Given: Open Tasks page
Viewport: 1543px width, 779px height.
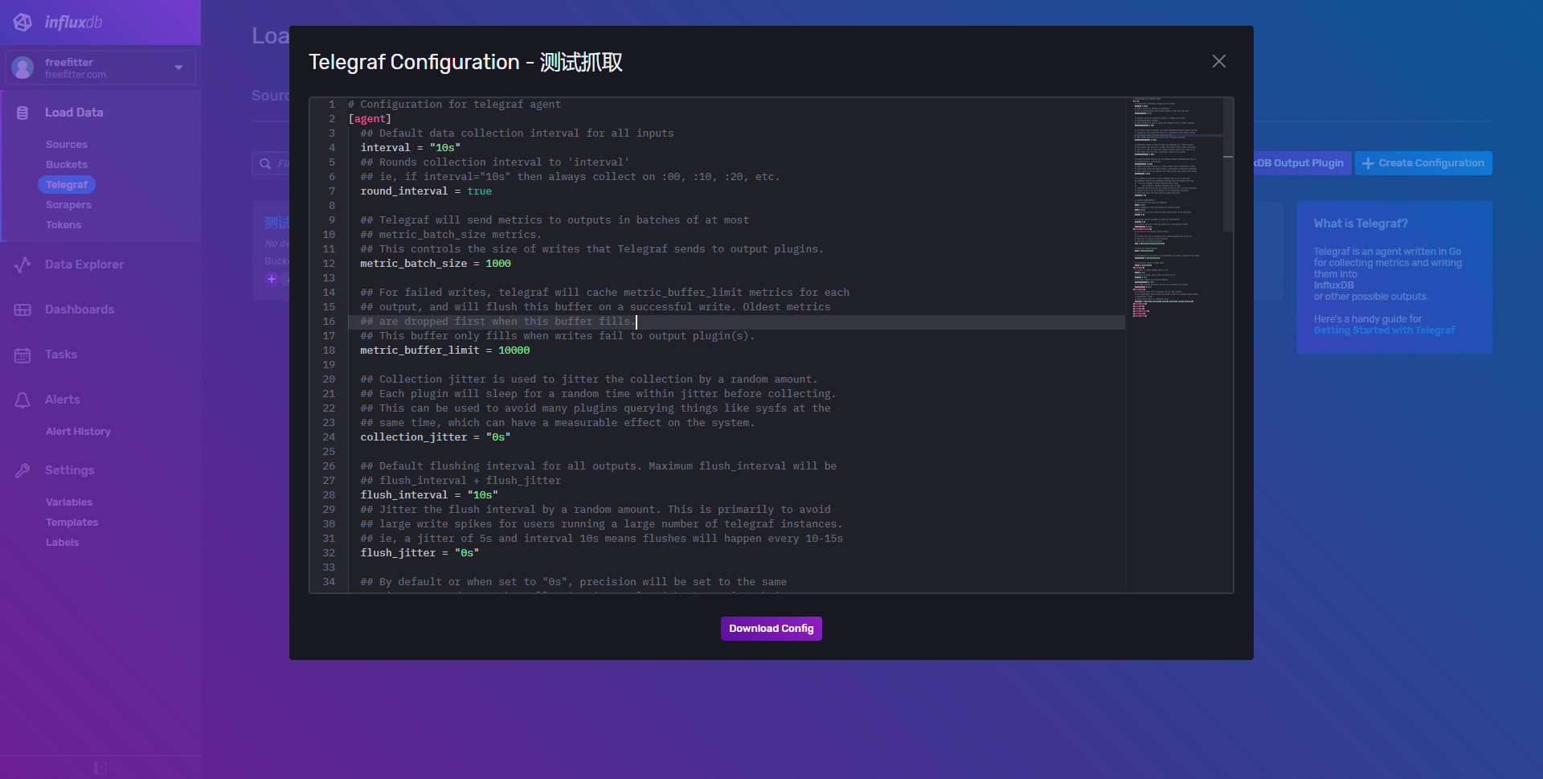Looking at the screenshot, I should (61, 355).
